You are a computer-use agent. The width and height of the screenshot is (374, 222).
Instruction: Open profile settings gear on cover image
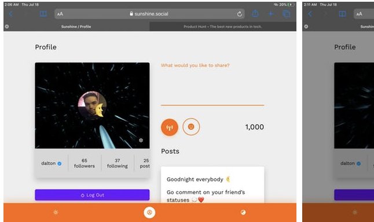(x=141, y=140)
